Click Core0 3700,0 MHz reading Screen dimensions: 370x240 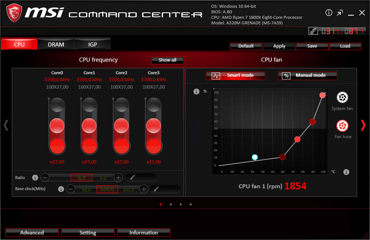click(57, 79)
